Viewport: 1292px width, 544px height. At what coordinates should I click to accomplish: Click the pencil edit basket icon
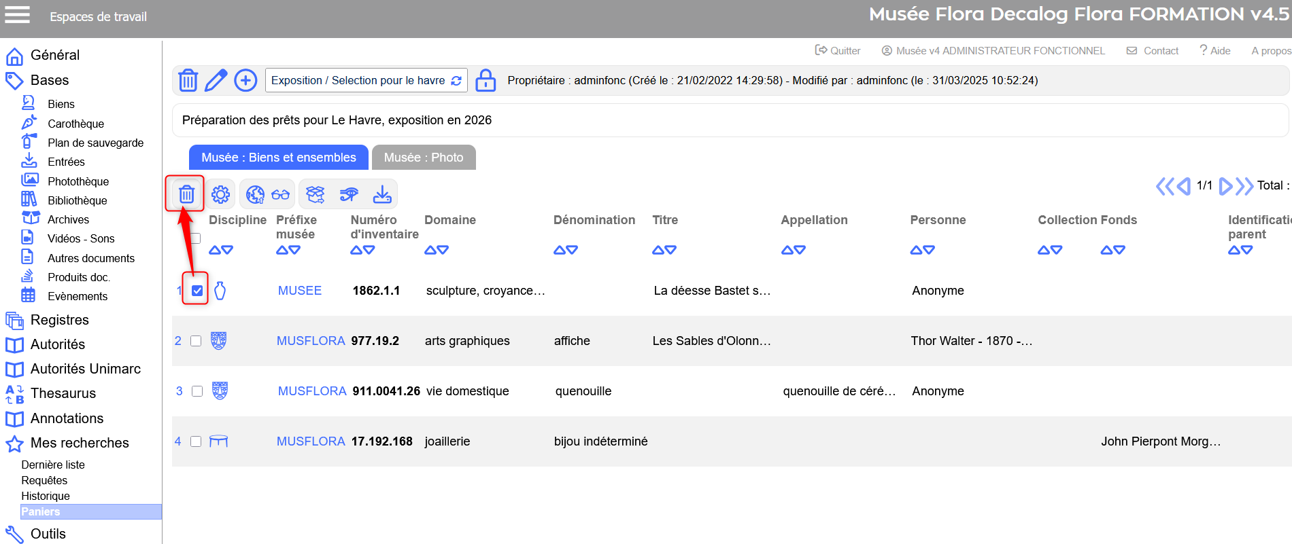pyautogui.click(x=216, y=80)
